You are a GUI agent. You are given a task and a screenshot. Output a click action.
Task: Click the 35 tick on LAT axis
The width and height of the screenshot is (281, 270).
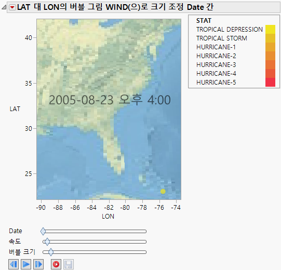click(29, 83)
